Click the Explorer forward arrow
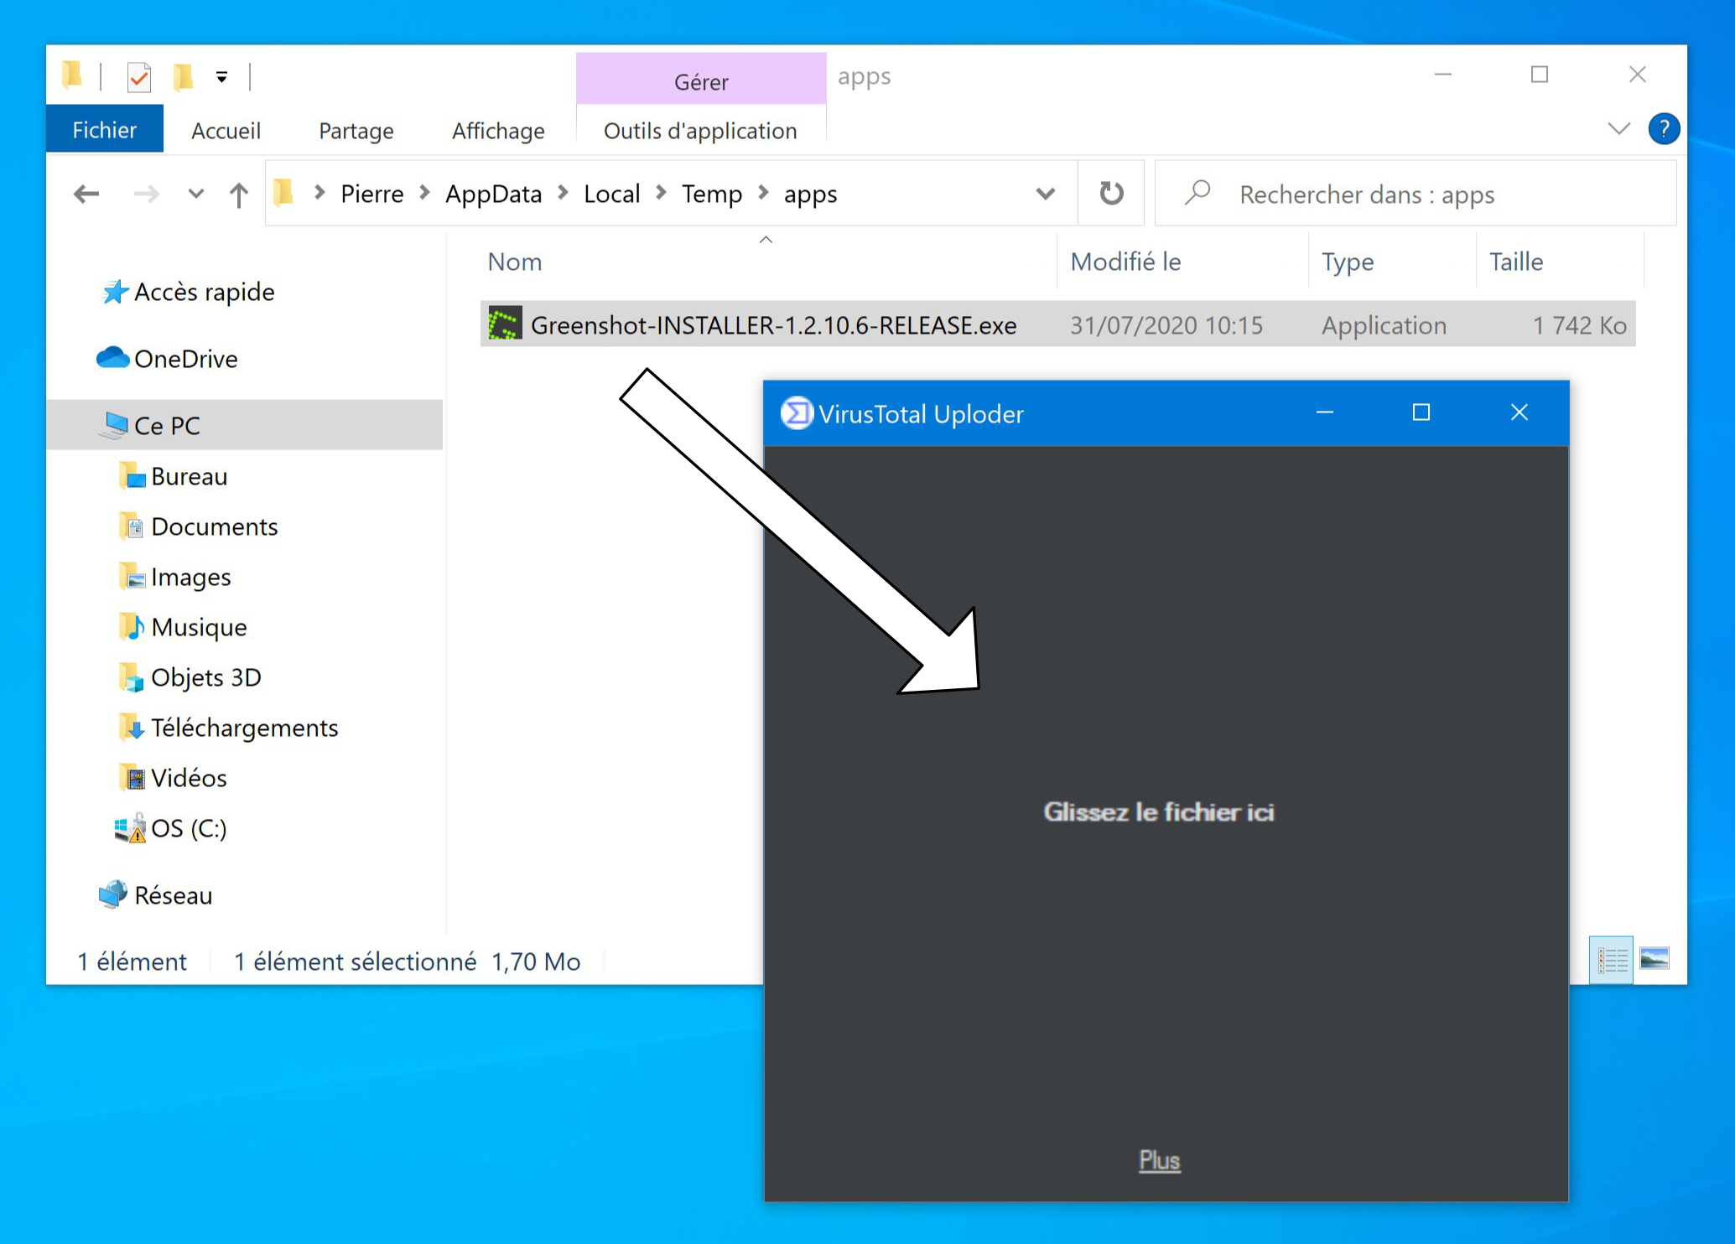 [x=147, y=194]
